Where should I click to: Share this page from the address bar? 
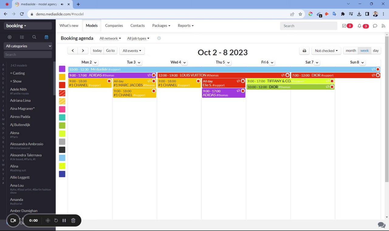292,14
